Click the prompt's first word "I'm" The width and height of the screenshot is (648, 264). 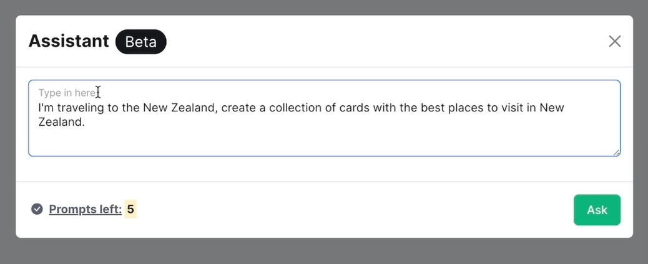[46, 108]
